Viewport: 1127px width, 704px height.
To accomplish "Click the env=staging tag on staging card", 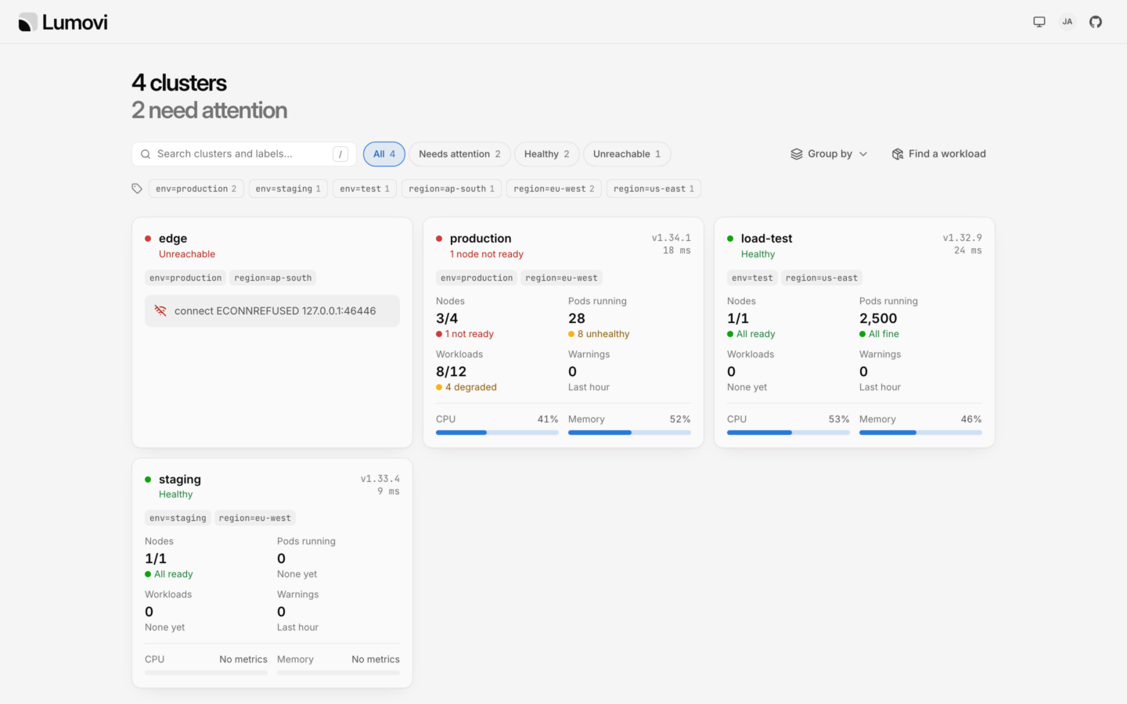I will click(x=178, y=518).
